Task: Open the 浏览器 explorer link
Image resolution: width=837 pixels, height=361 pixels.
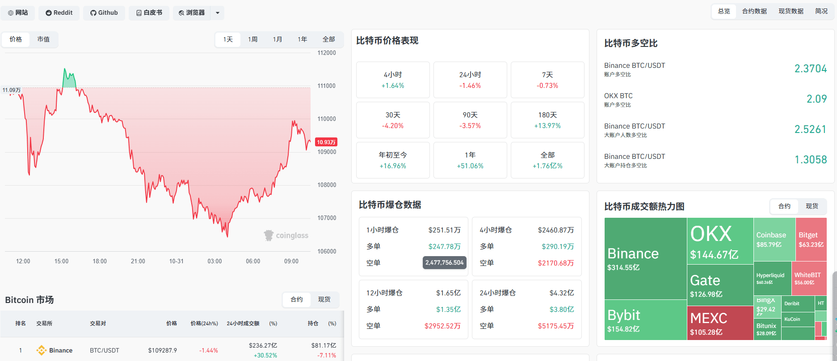Action: (x=192, y=13)
